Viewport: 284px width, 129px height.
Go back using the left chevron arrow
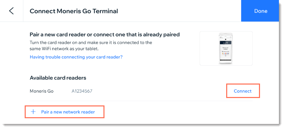11,11
